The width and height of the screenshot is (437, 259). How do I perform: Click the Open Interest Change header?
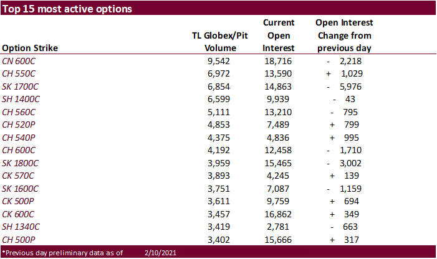[344, 35]
